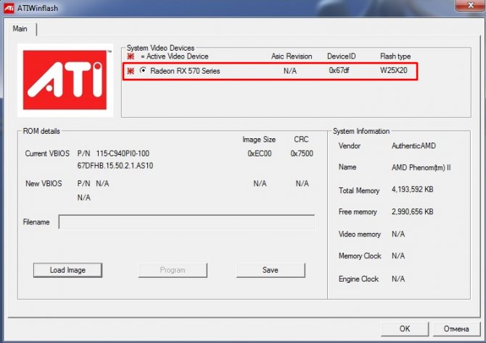Click the large ATI logo image
Image resolution: width=486 pixels, height=343 pixels.
click(x=65, y=80)
